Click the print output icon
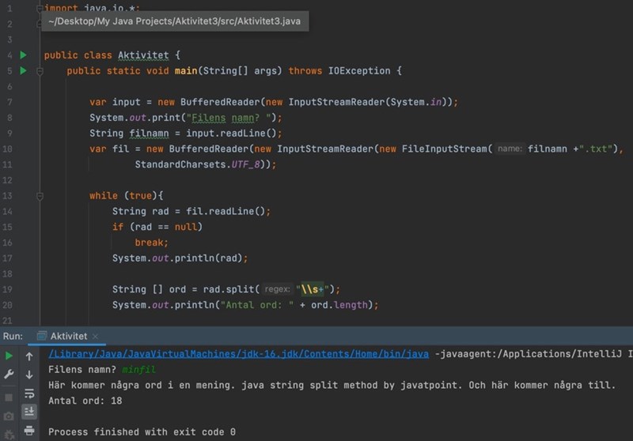Viewport: 633px width, 441px height. coord(29,431)
